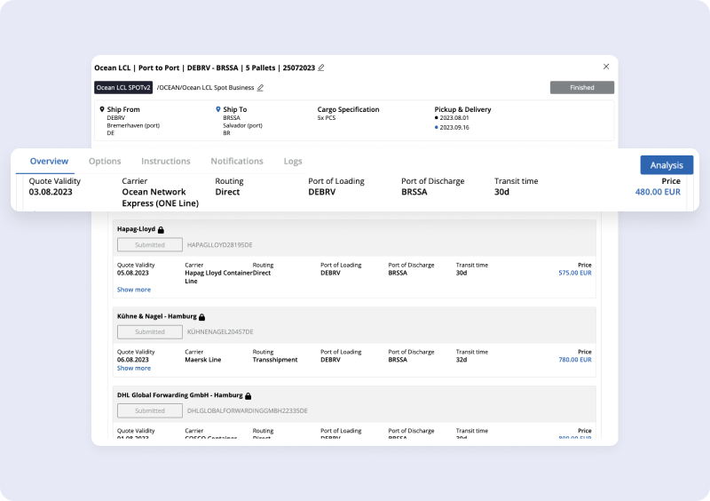Click the Finished status button

pos(582,88)
